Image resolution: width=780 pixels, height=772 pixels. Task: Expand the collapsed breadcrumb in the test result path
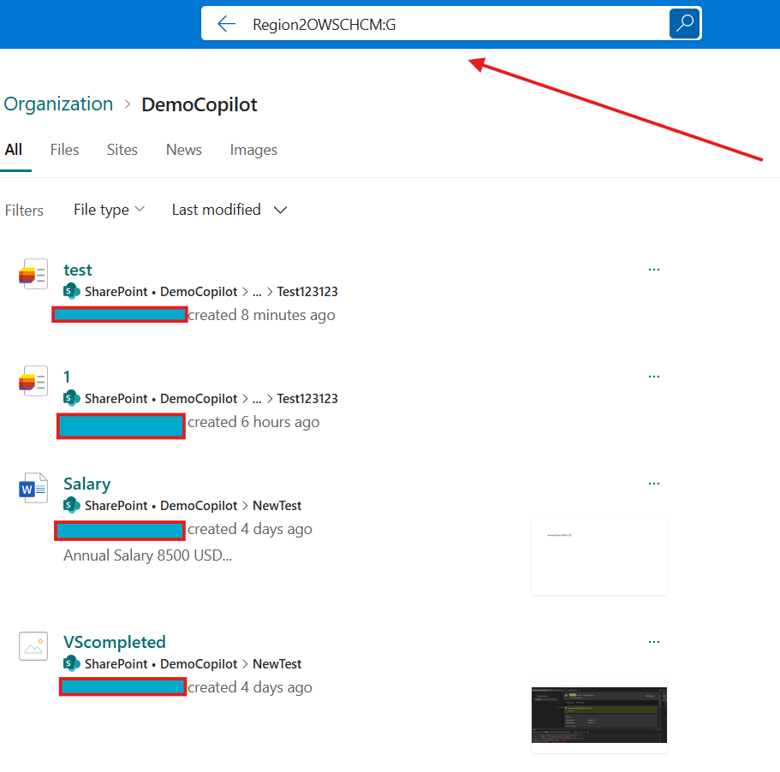258,291
